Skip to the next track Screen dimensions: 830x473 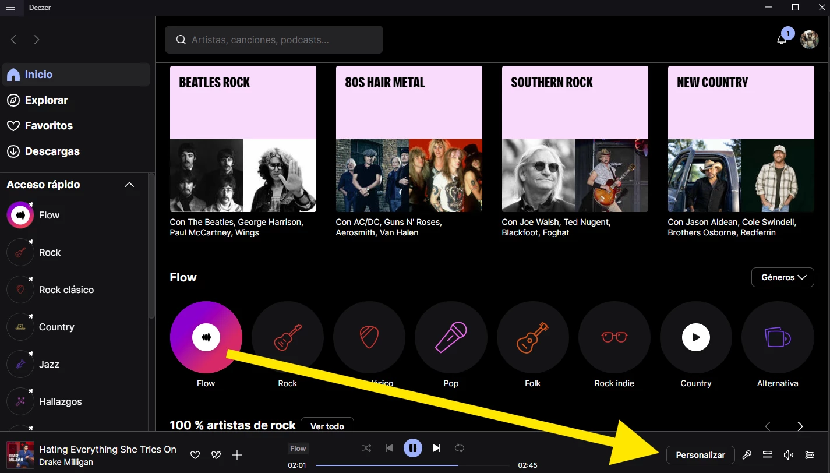coord(436,448)
